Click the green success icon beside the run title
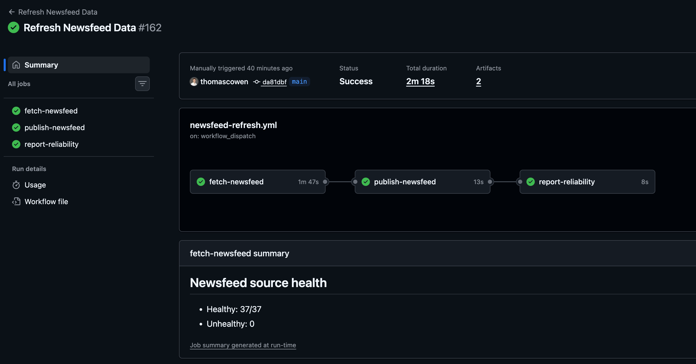 click(14, 28)
